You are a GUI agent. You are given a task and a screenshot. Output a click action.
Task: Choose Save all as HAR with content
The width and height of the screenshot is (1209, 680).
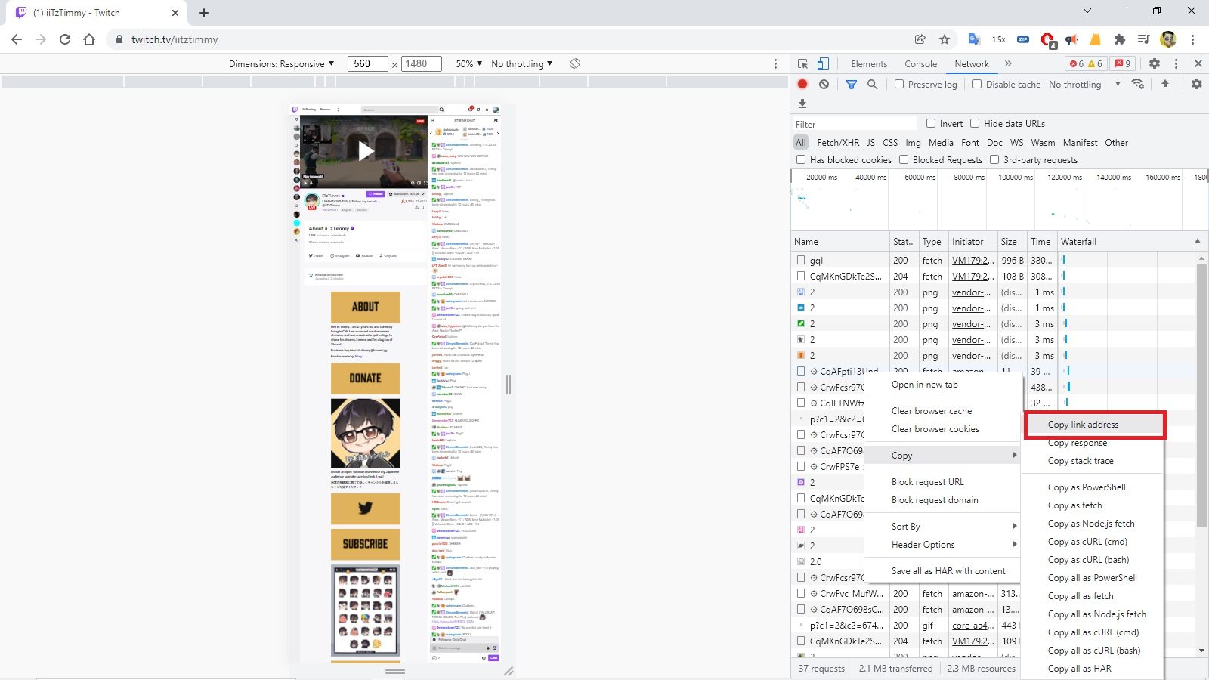[948, 571]
